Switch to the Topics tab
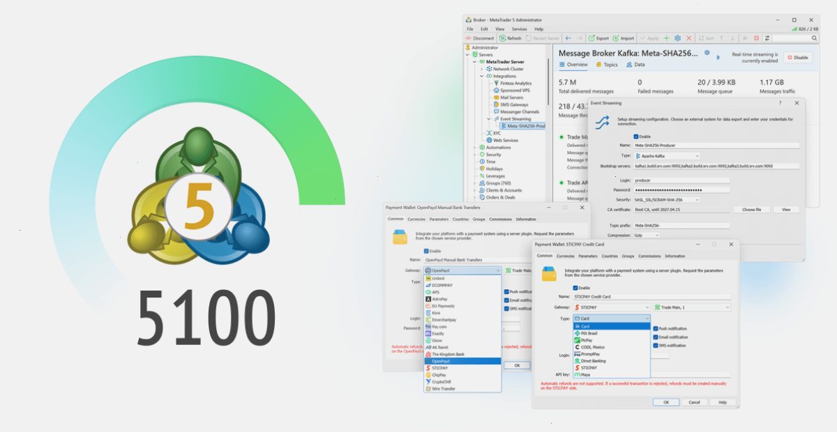837x432 pixels. (x=607, y=65)
